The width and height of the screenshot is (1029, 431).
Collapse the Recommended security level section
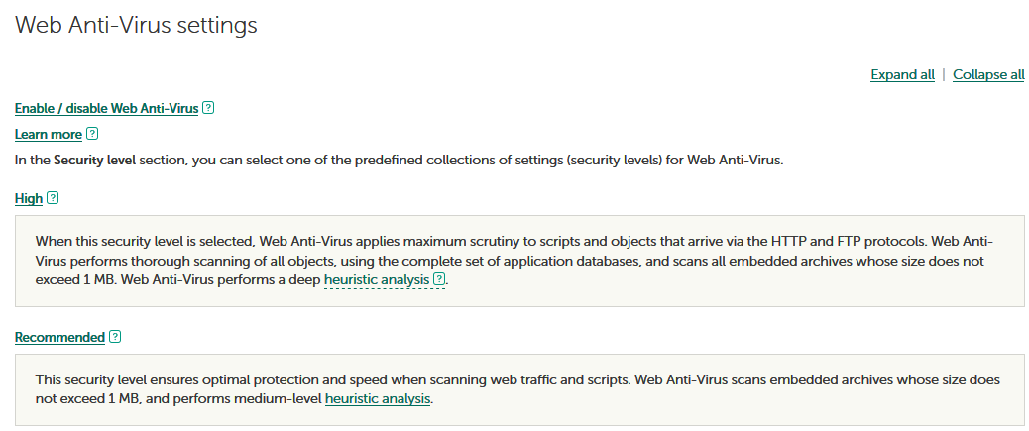(59, 337)
